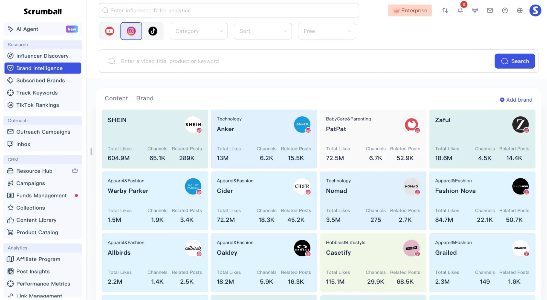Open the mail envelope icon
547x300 pixels.
490,10
